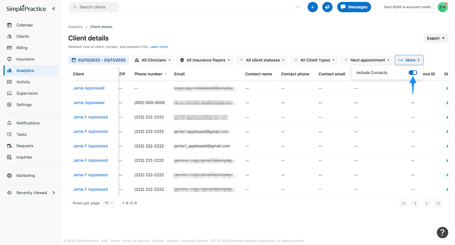Open the help question mark button

point(442,232)
